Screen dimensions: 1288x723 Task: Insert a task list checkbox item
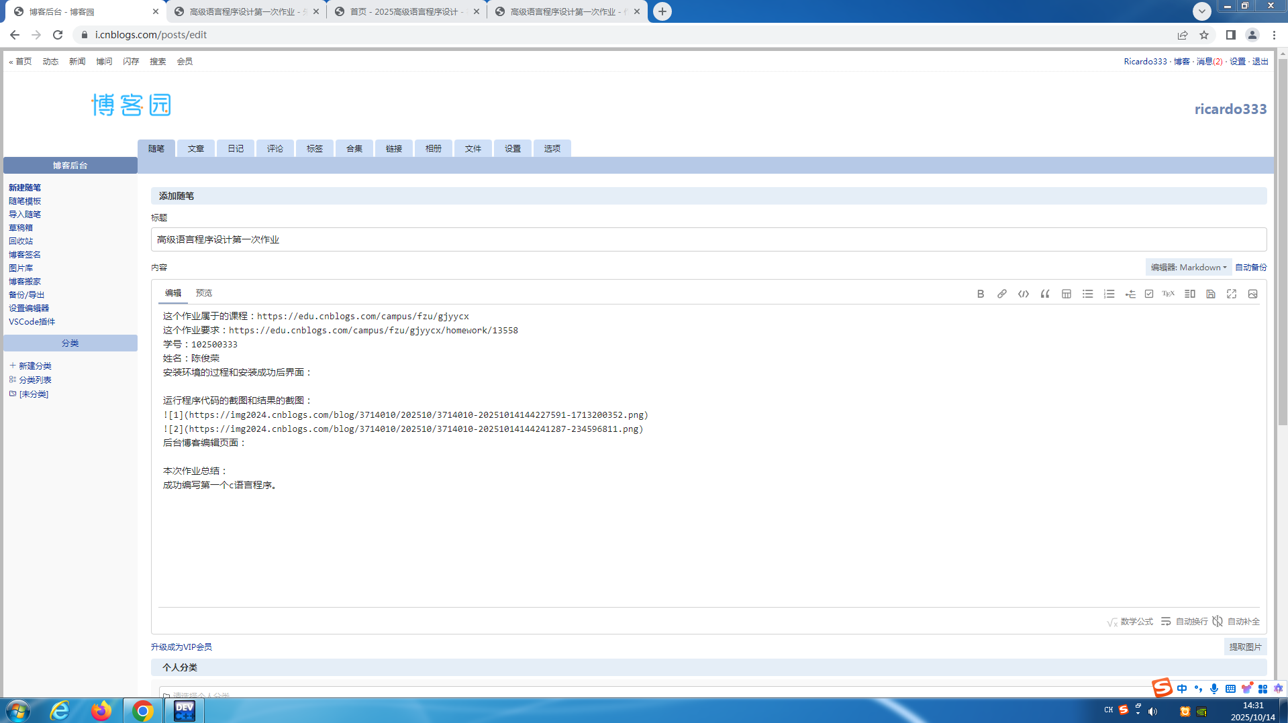[x=1149, y=294]
